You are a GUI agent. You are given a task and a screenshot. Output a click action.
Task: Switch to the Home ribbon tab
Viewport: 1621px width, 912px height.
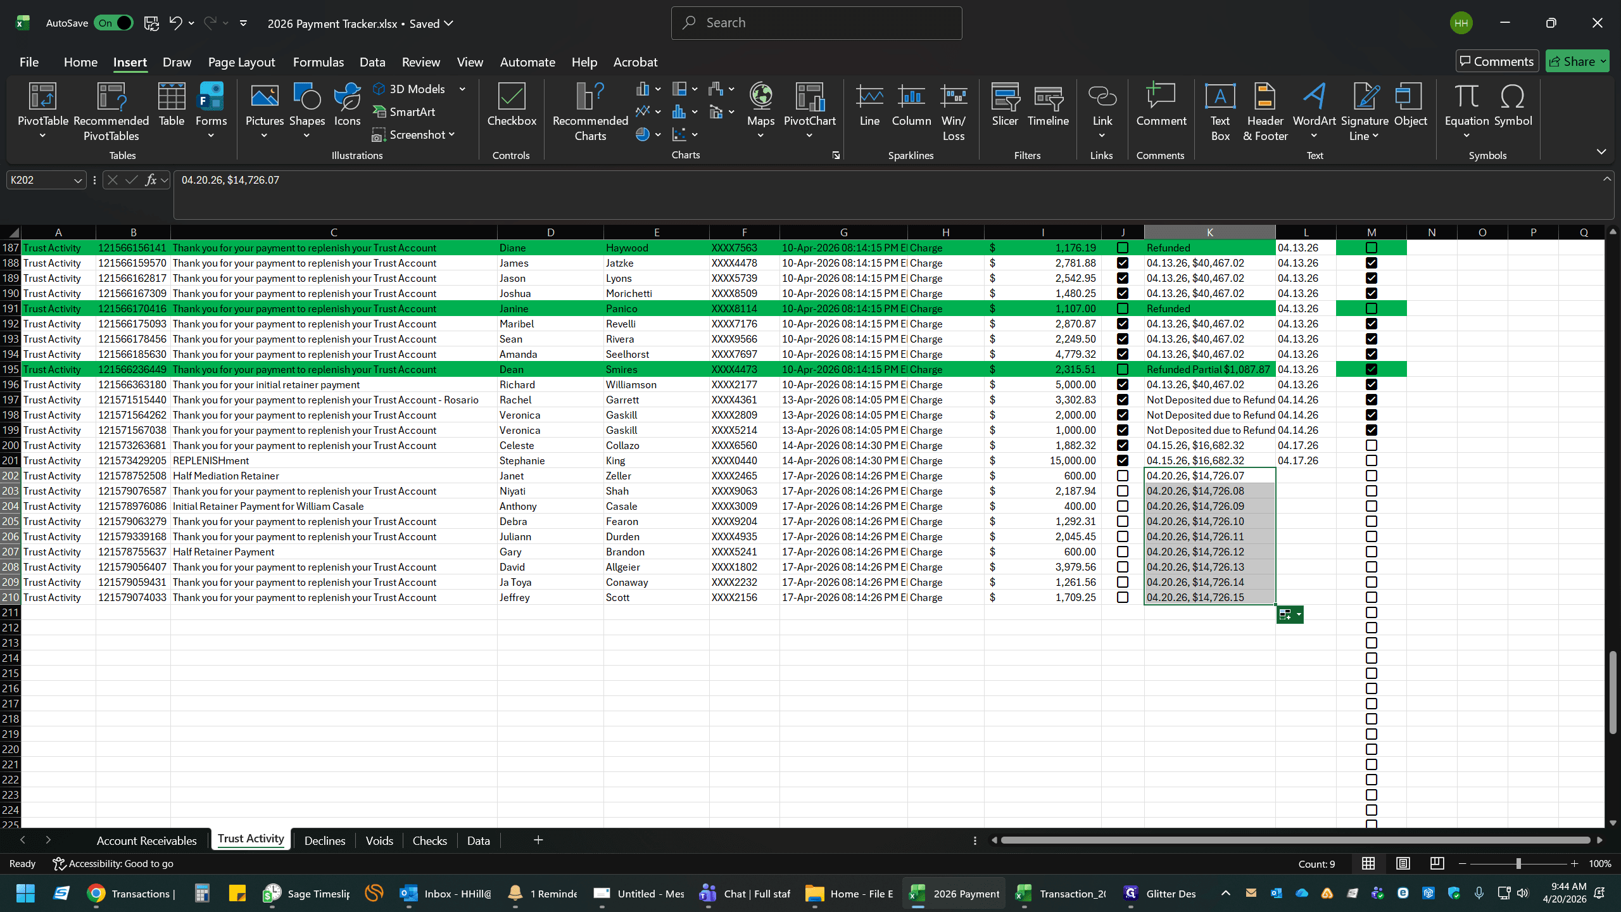(x=80, y=62)
